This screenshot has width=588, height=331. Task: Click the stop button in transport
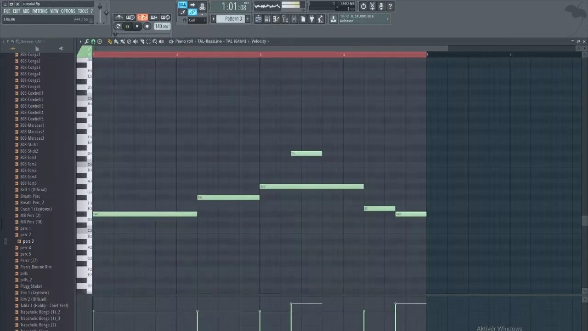pos(137,26)
